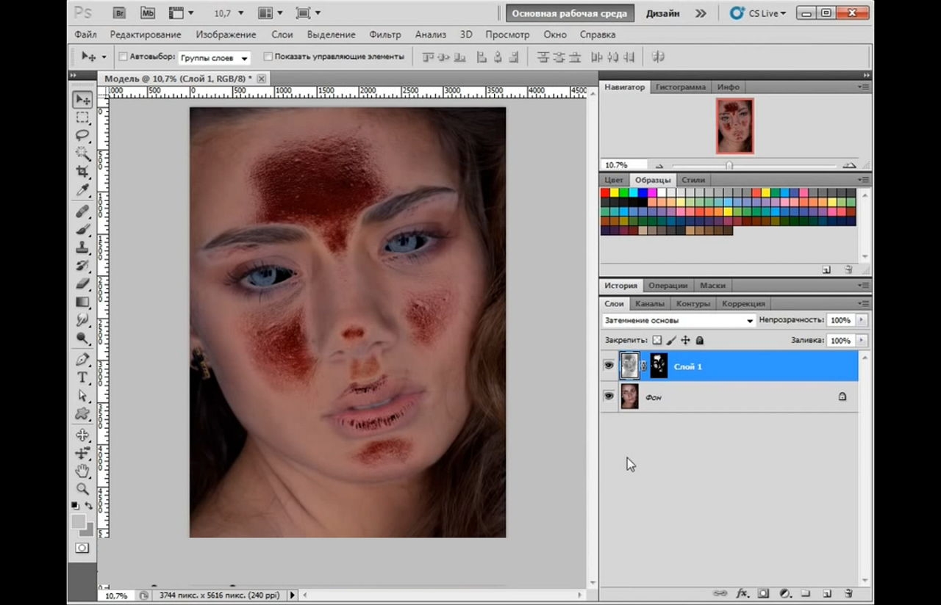Image resolution: width=941 pixels, height=605 pixels.
Task: Pick the red swatch in Образцы panel
Action: click(x=605, y=192)
